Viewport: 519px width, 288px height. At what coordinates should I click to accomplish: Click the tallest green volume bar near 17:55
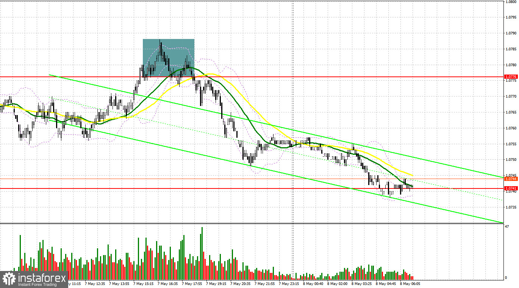pos(202,252)
